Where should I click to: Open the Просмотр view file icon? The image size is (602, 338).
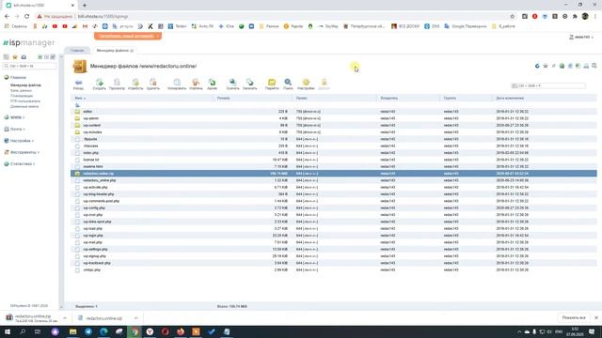tap(117, 84)
